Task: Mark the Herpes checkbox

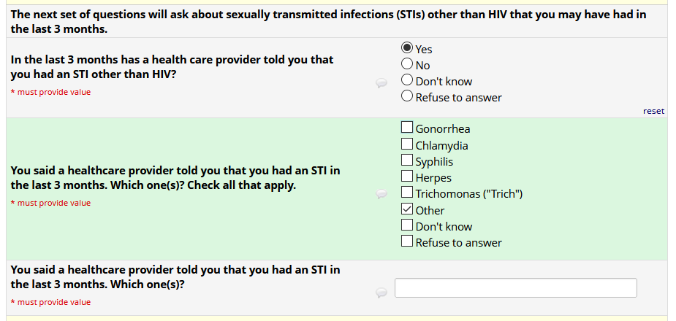Action: coord(408,177)
